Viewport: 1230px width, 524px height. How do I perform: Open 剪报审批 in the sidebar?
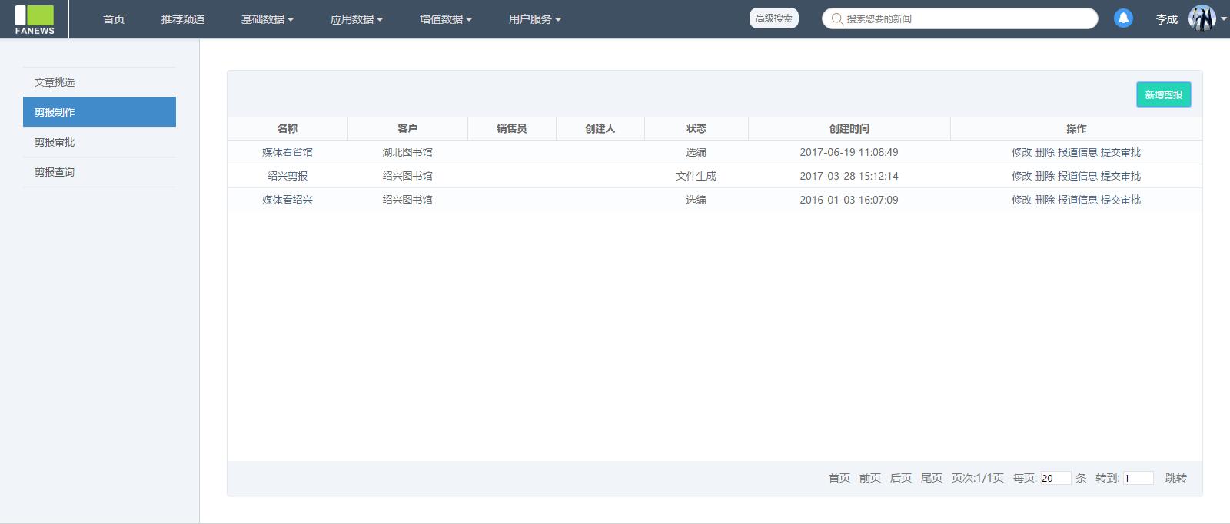click(x=100, y=142)
